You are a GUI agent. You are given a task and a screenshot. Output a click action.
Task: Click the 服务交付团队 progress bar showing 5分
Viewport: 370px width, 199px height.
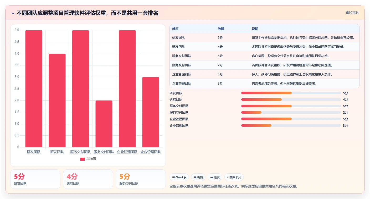(291, 106)
